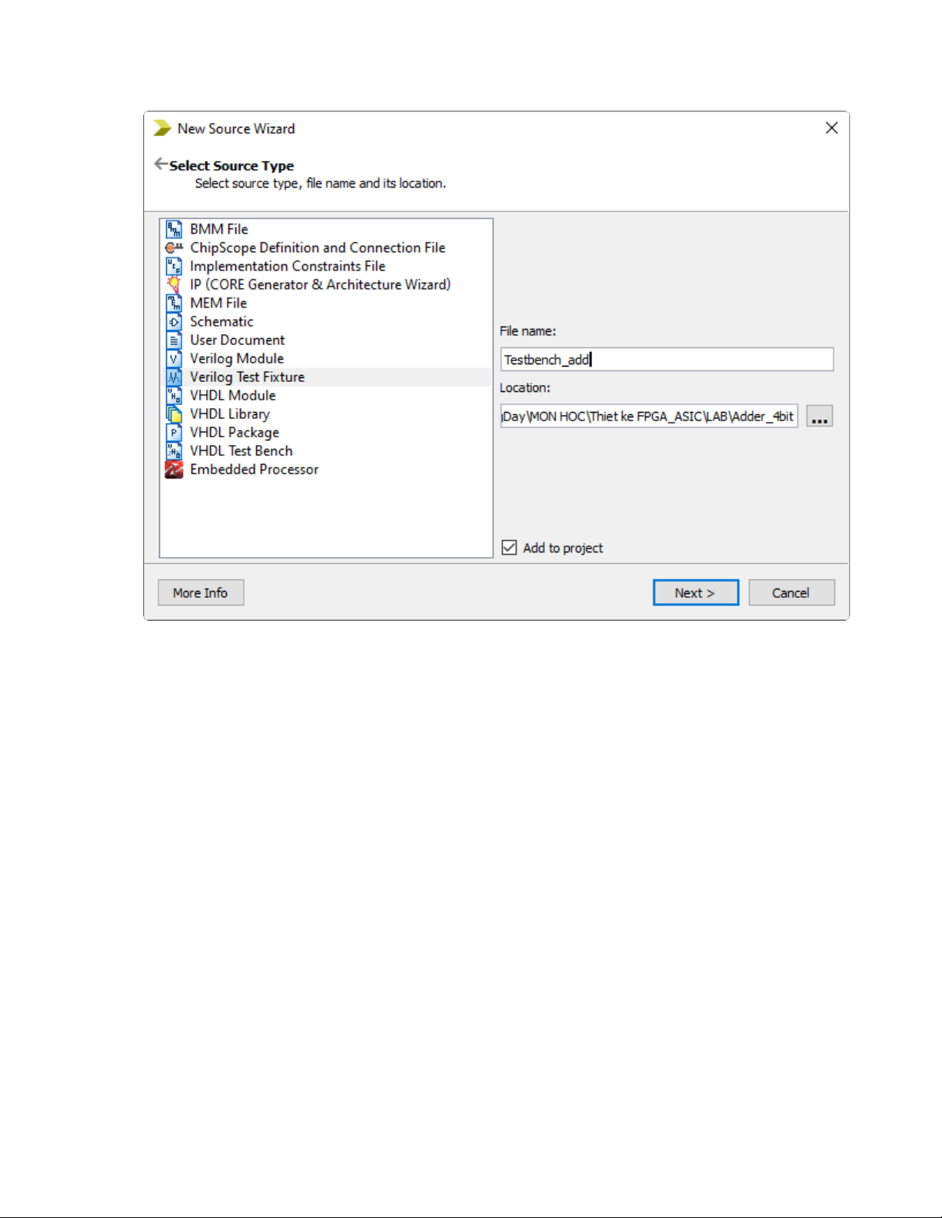Click the Next > button
This screenshot has width=942, height=1218.
pos(696,592)
